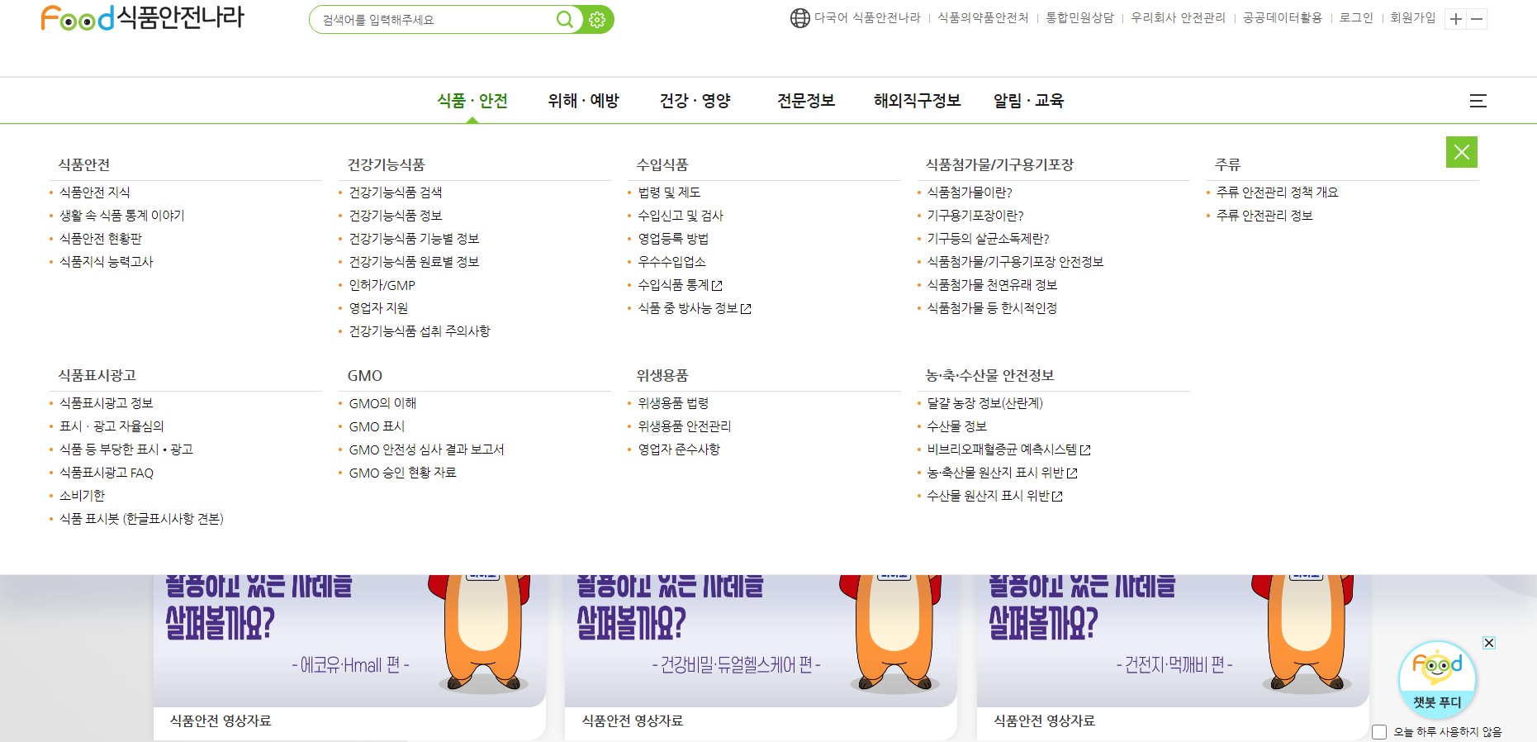Viewport: 1537px width, 742px height.
Task: Open 건강비밀·듀얼헬스케어 편 video thumbnail
Action: 761,641
